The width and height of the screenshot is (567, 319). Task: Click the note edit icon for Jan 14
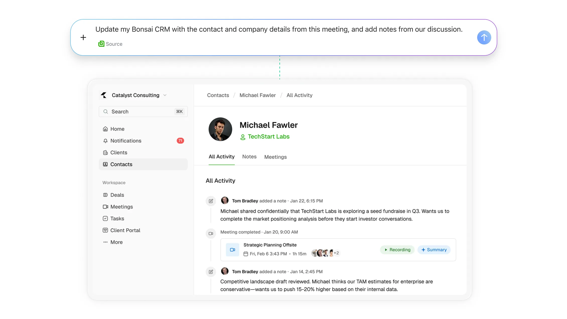tap(211, 272)
